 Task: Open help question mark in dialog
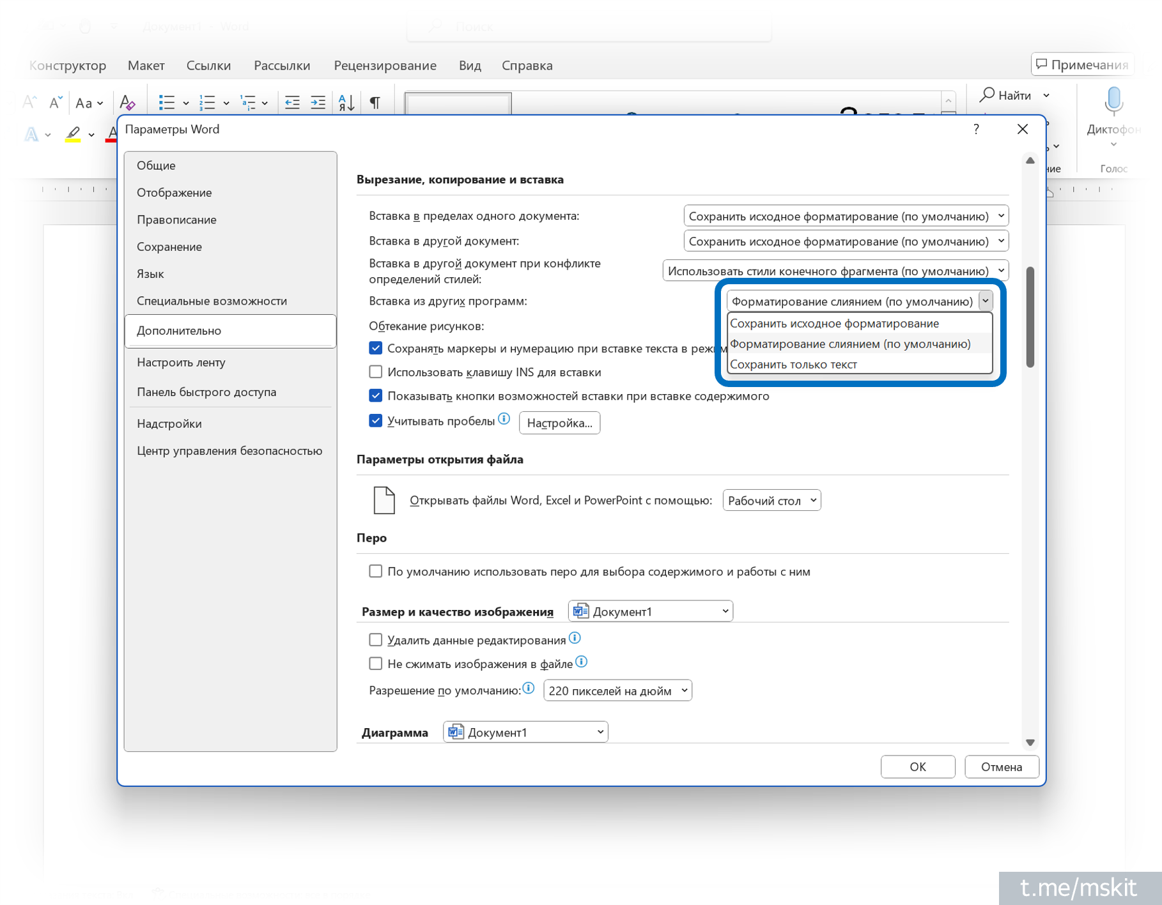(x=976, y=129)
